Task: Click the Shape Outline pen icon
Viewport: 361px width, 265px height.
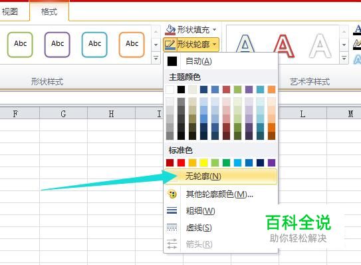Action: [x=170, y=45]
